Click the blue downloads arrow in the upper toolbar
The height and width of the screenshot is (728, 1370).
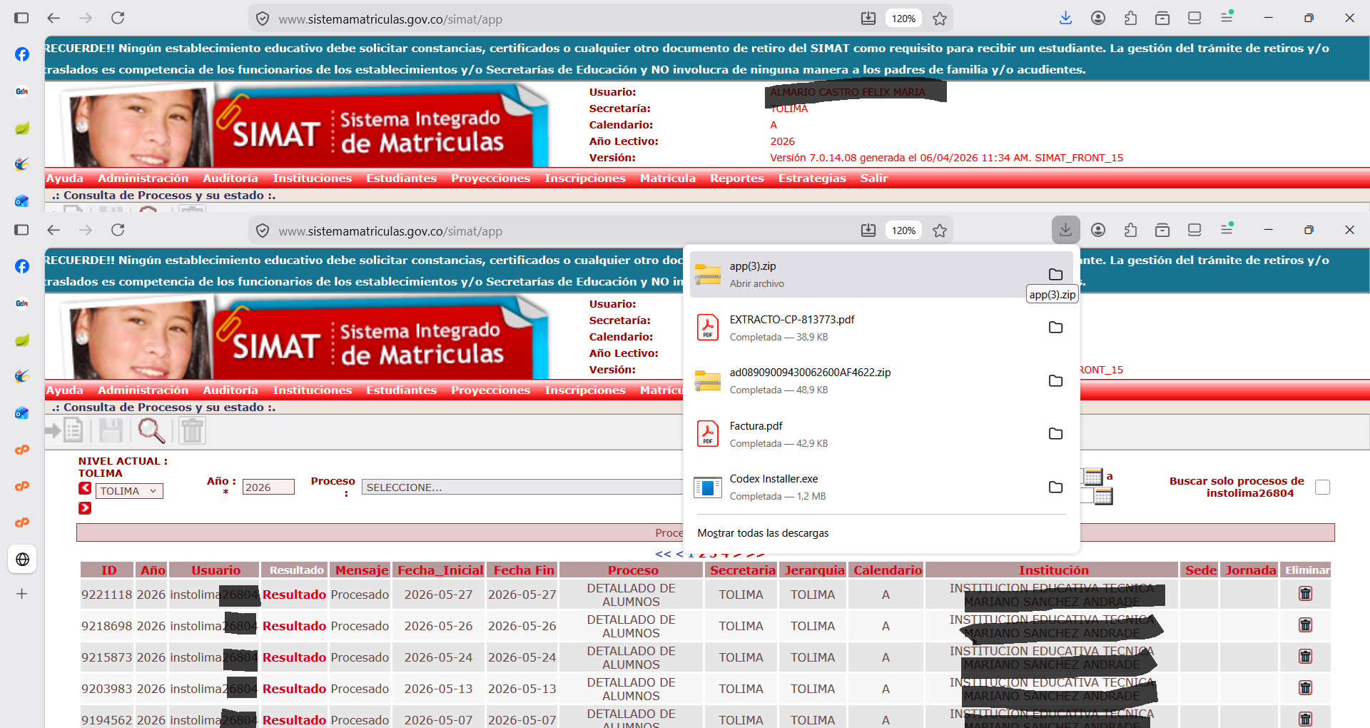1065,18
